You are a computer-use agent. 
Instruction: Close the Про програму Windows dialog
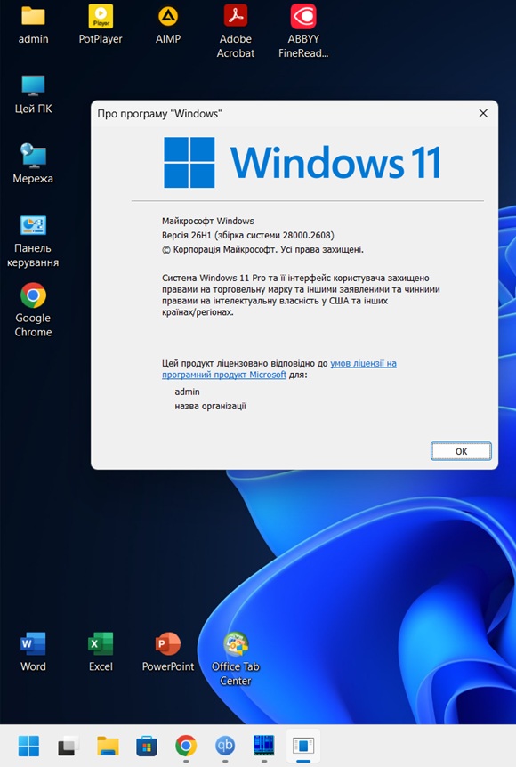click(x=483, y=114)
